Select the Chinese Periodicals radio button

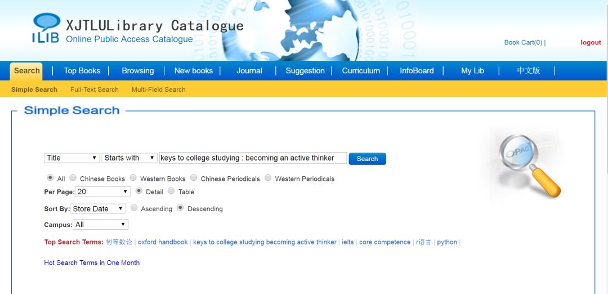coord(194,177)
